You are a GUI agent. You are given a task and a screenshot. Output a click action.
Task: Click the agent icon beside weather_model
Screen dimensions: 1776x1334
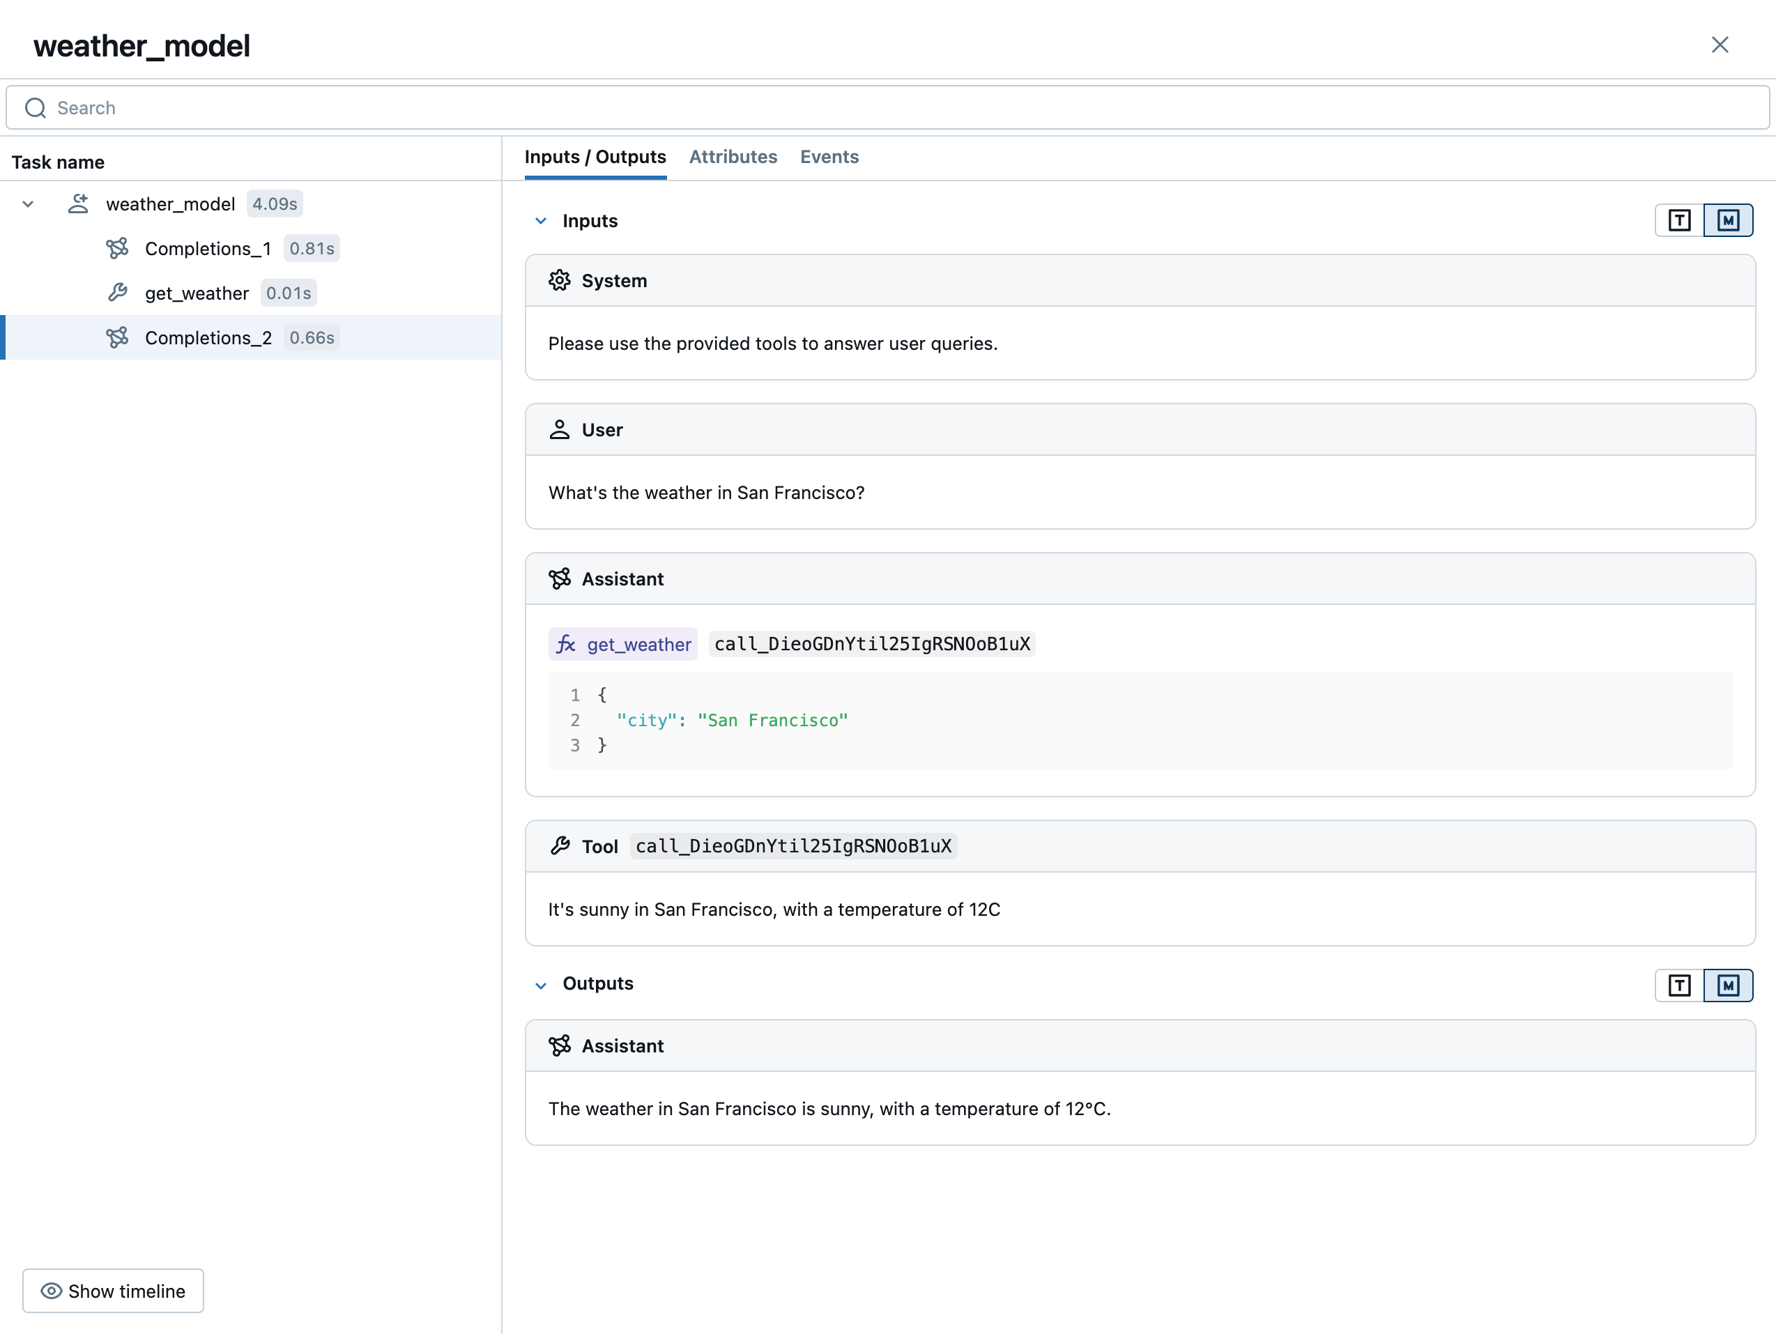tap(78, 204)
